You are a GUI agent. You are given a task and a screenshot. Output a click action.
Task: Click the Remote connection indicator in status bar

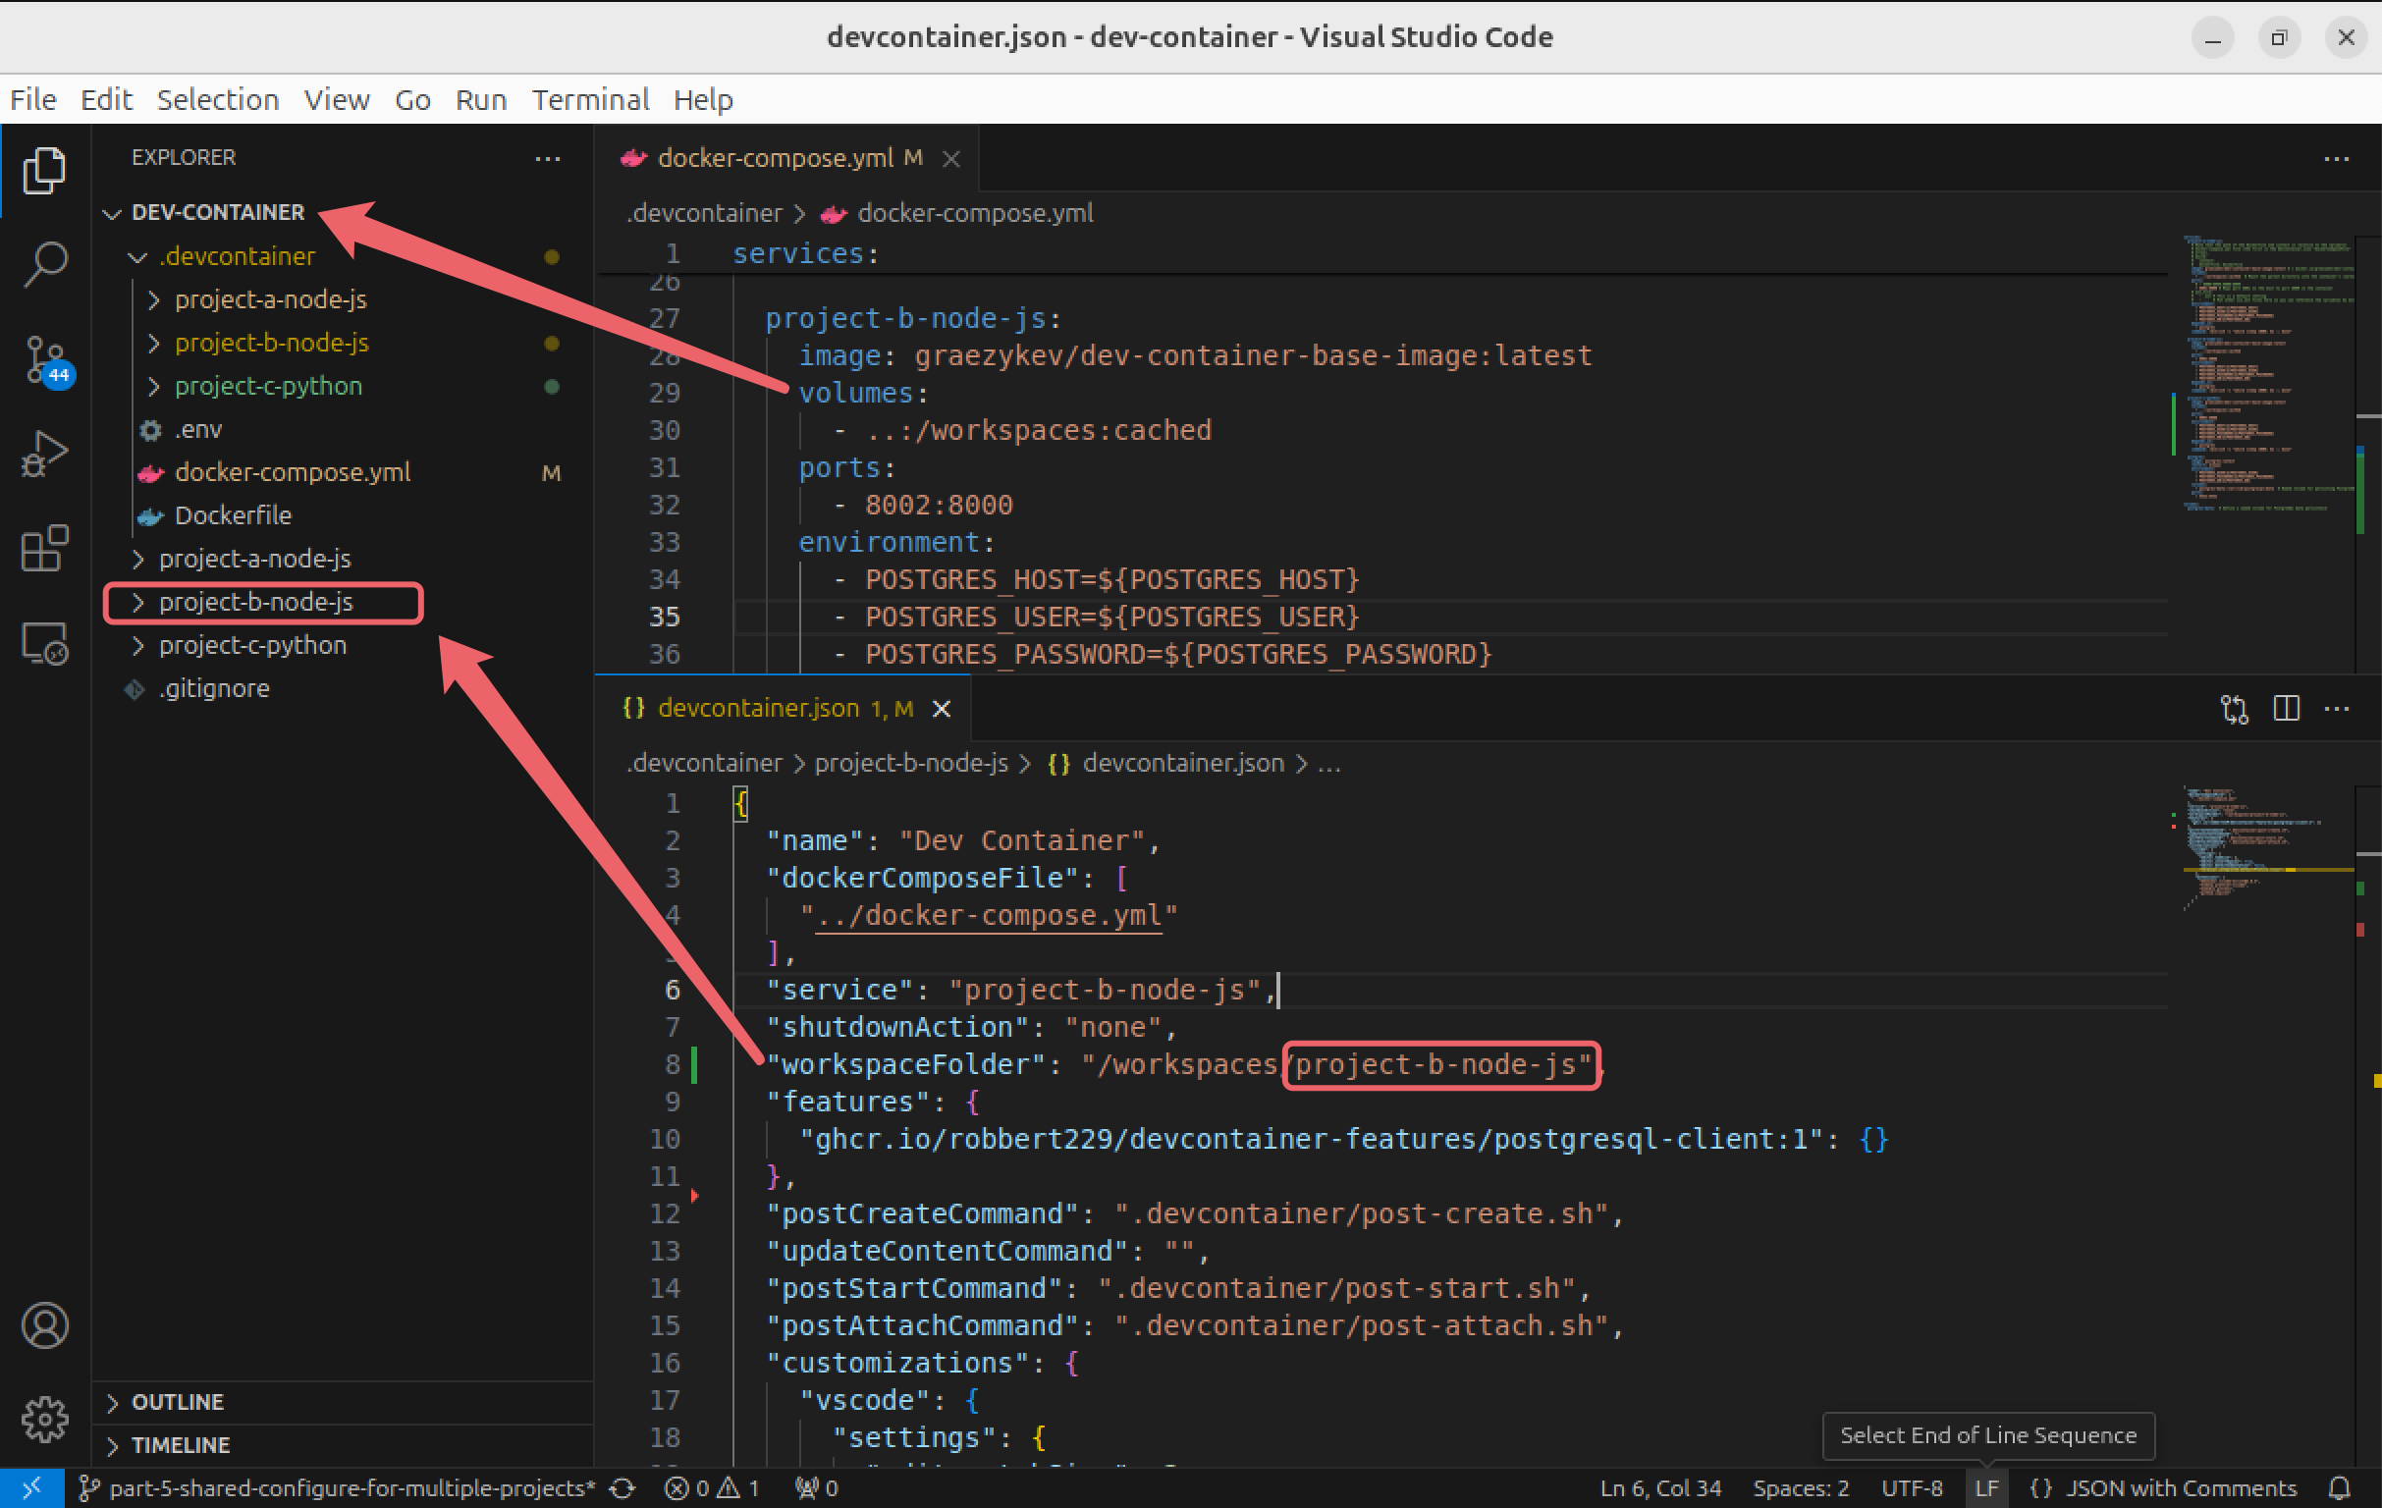coord(29,1487)
